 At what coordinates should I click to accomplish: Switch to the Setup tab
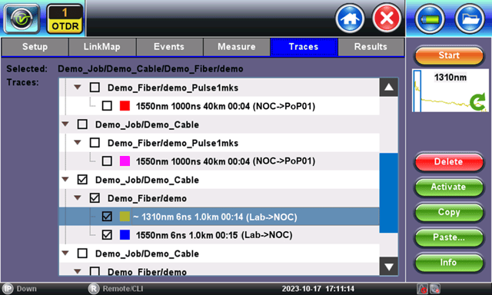pyautogui.click(x=35, y=47)
